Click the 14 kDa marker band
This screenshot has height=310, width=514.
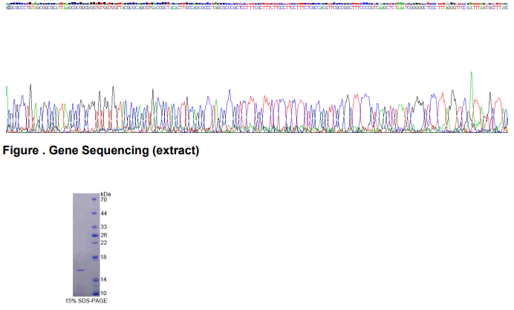coord(94,280)
